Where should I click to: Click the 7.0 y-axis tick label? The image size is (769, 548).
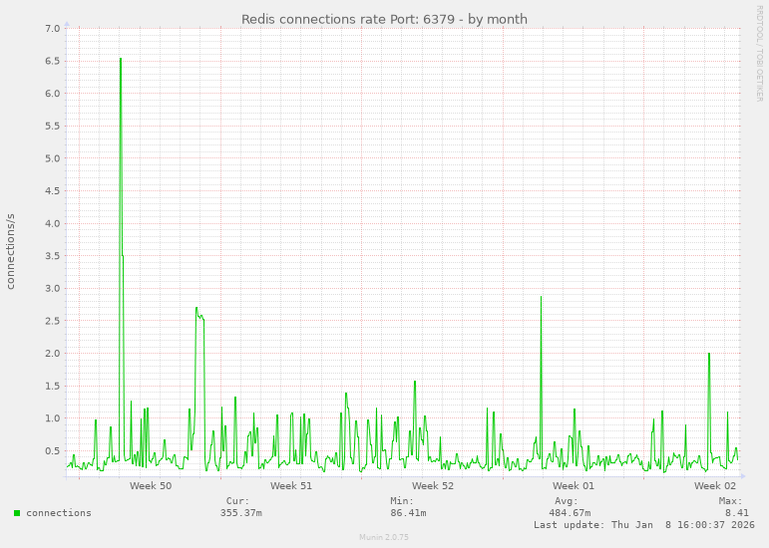pos(53,29)
